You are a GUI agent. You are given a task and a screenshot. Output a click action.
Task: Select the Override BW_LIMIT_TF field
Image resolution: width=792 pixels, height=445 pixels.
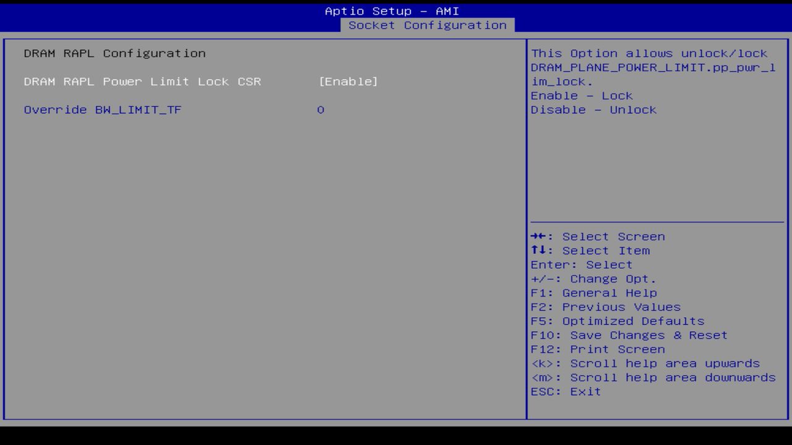tap(103, 109)
